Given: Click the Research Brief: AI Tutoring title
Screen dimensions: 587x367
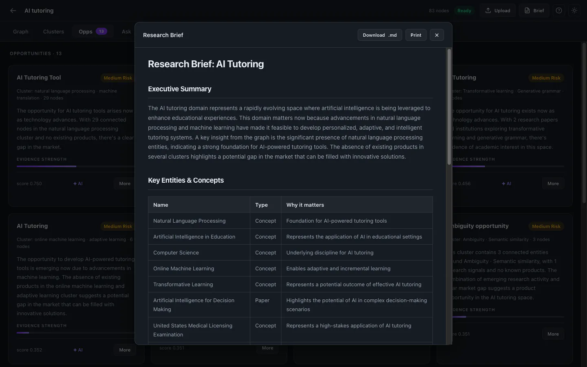Looking at the screenshot, I should point(206,64).
